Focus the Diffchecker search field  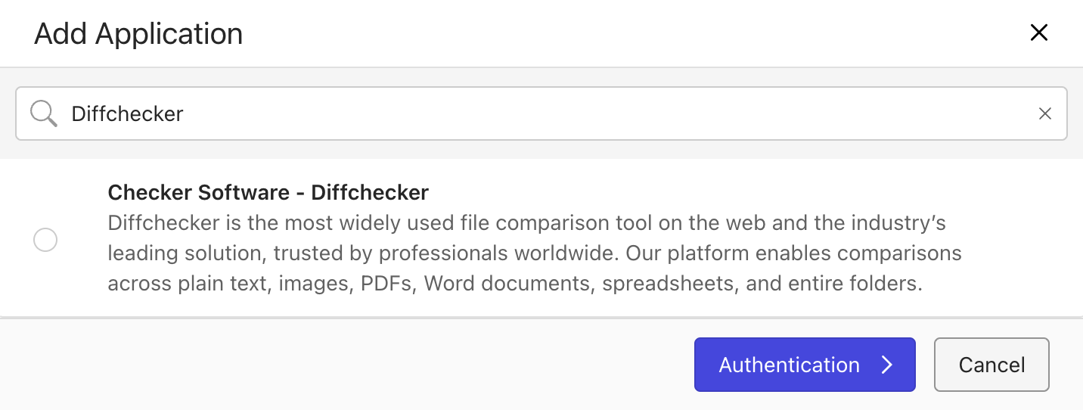coord(541,113)
